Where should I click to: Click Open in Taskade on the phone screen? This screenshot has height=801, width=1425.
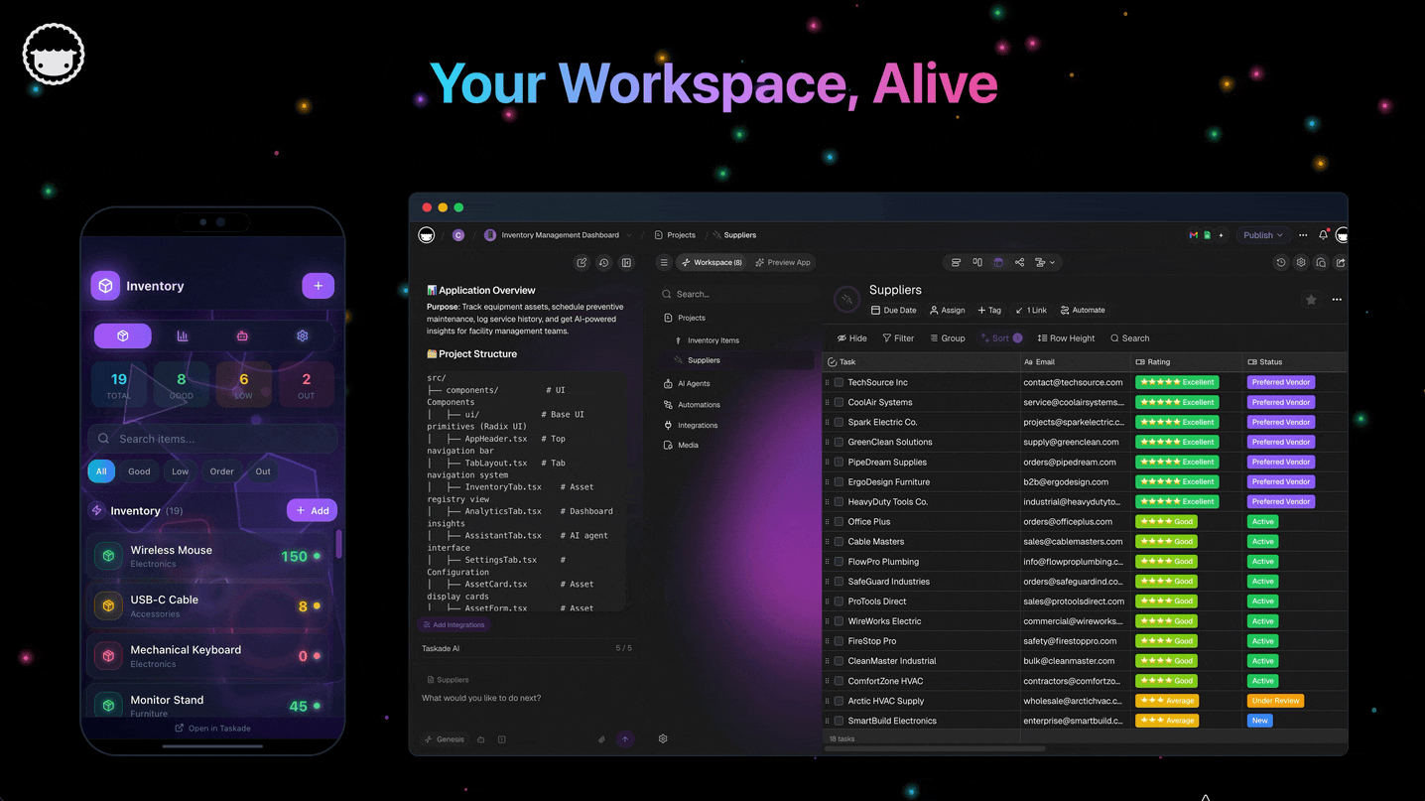tap(212, 728)
